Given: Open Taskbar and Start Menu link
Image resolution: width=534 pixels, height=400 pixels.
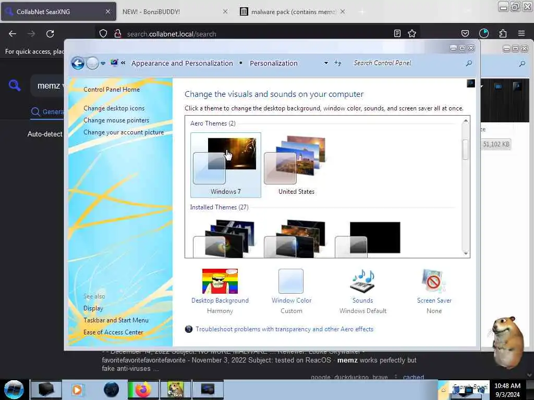Looking at the screenshot, I should (116, 320).
